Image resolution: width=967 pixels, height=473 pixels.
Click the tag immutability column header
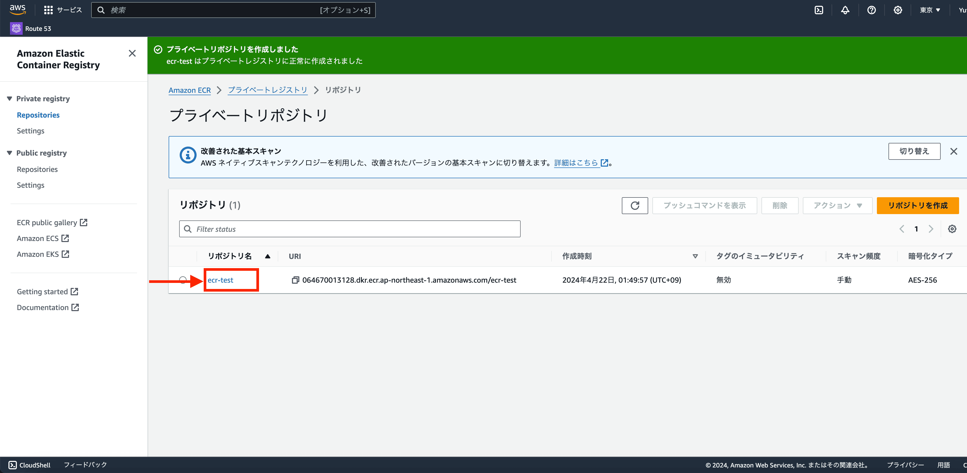click(x=760, y=256)
